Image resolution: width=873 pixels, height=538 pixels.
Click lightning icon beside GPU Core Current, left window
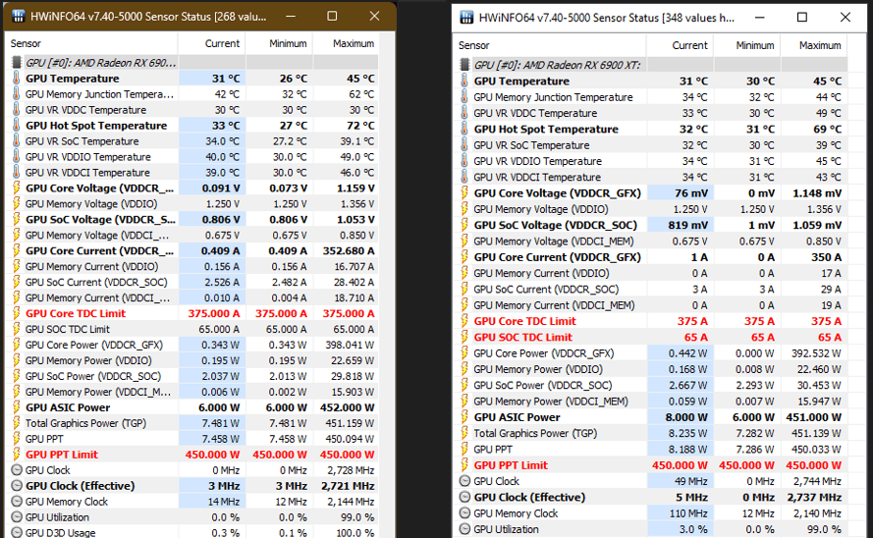pos(16,250)
